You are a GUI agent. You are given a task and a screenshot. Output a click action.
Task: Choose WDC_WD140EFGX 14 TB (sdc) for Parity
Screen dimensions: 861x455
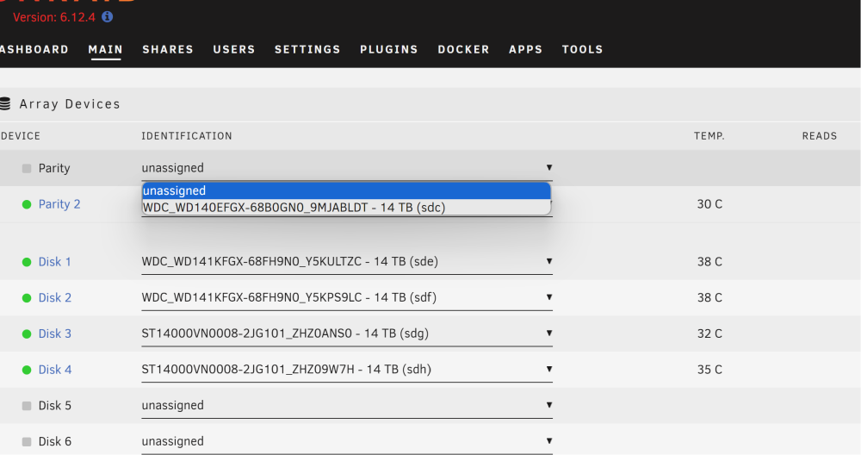pyautogui.click(x=346, y=208)
